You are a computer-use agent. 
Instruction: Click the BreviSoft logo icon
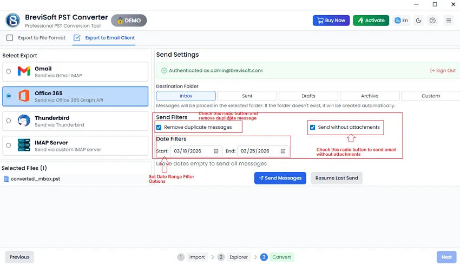coord(12,21)
